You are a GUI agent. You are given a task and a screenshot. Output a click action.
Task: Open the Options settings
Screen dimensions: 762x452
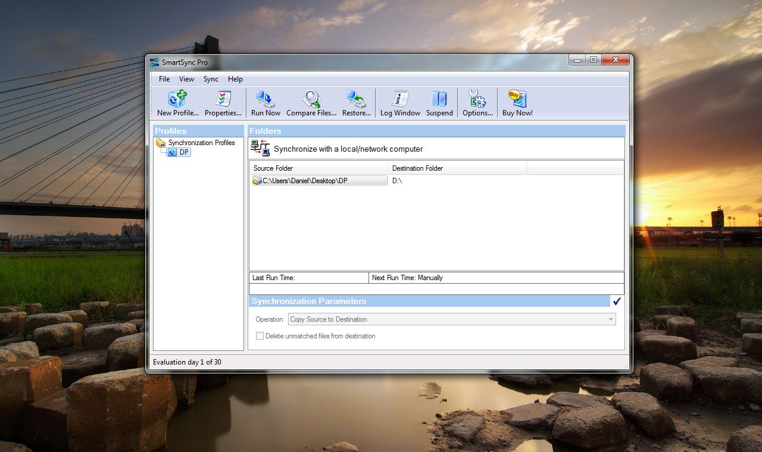pyautogui.click(x=477, y=102)
